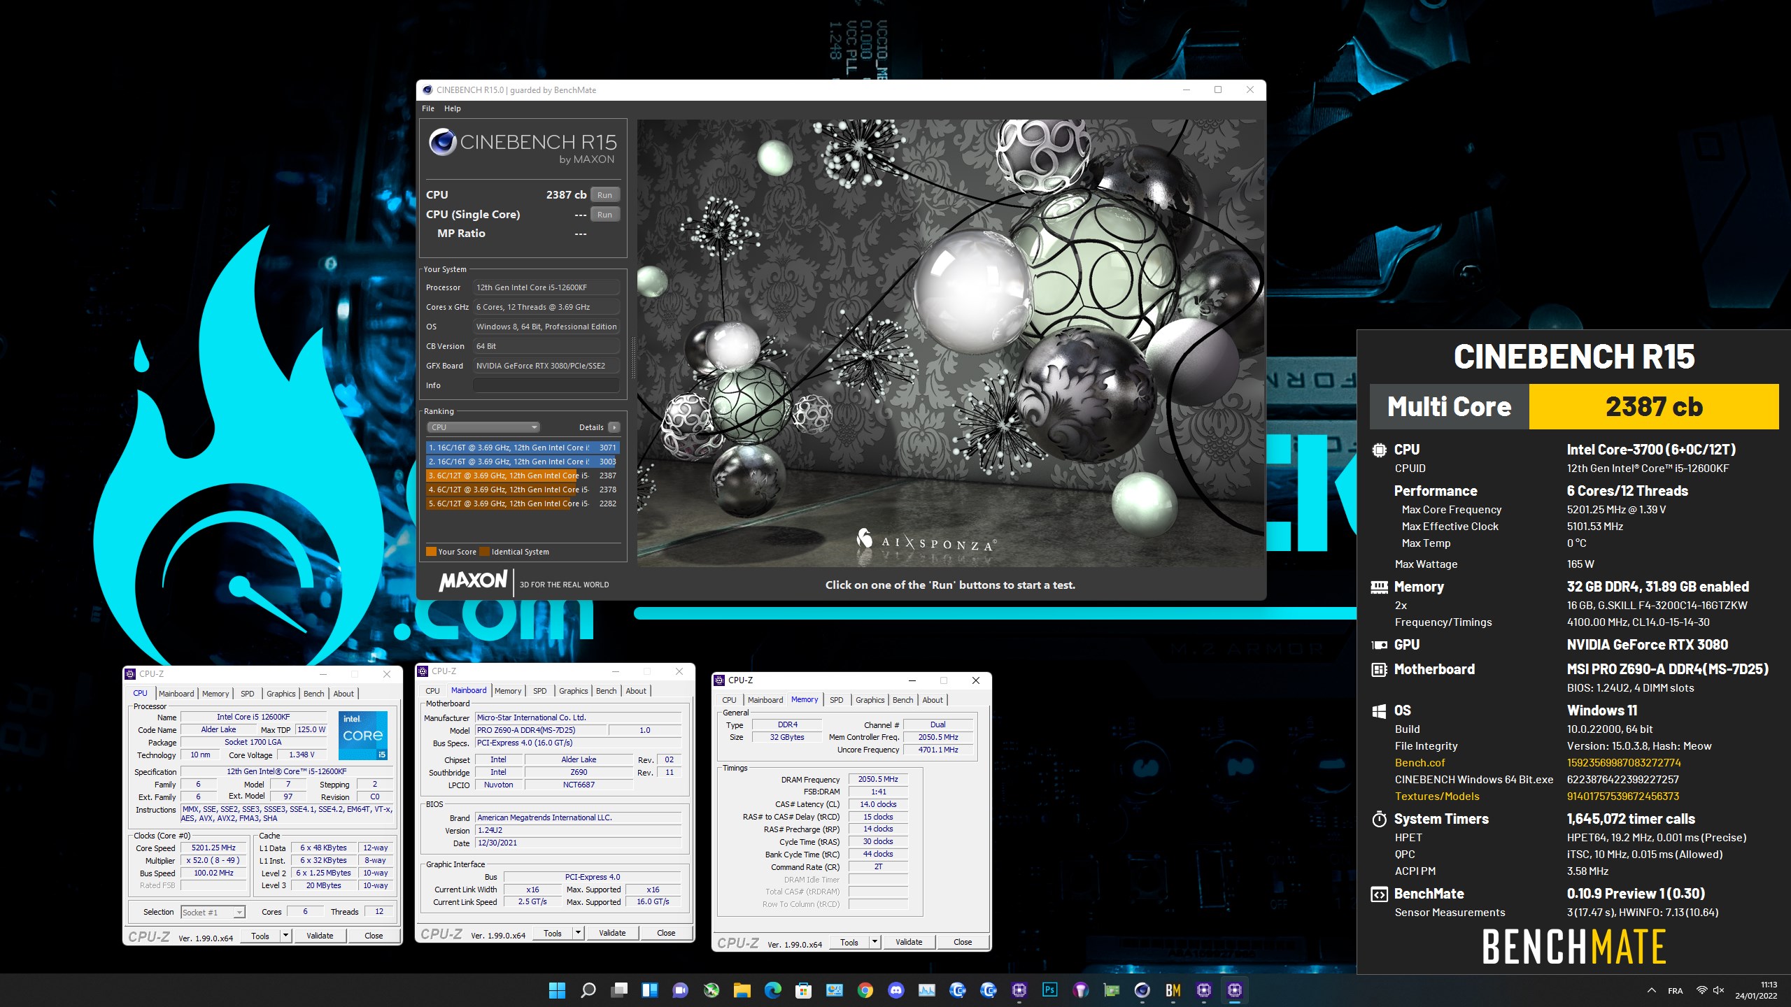Click the DRAM Frequency value 2050.5 MHz
This screenshot has width=1791, height=1007.
[x=878, y=779]
